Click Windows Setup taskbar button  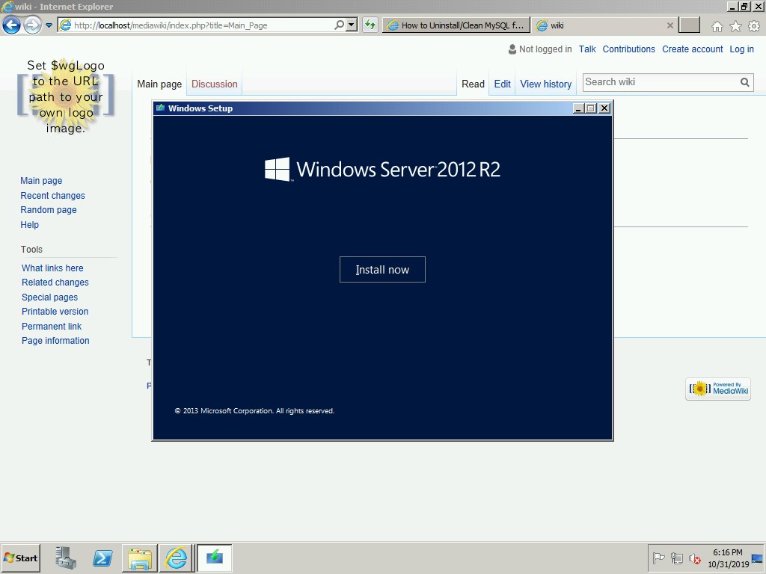pyautogui.click(x=214, y=558)
